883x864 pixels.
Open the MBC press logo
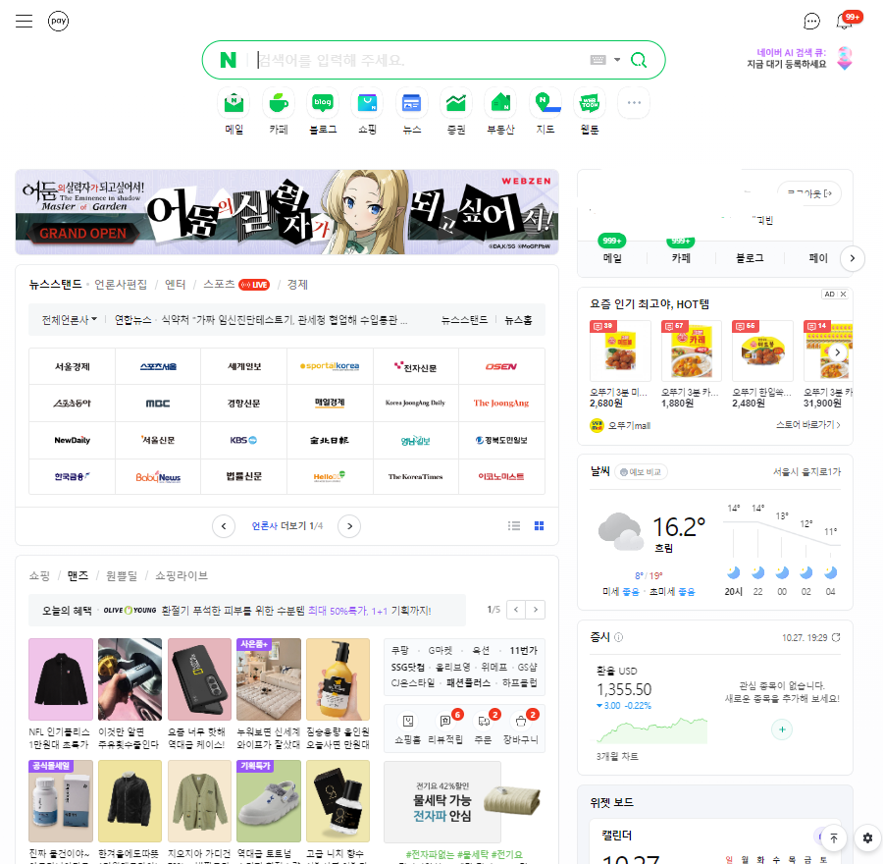click(x=158, y=403)
